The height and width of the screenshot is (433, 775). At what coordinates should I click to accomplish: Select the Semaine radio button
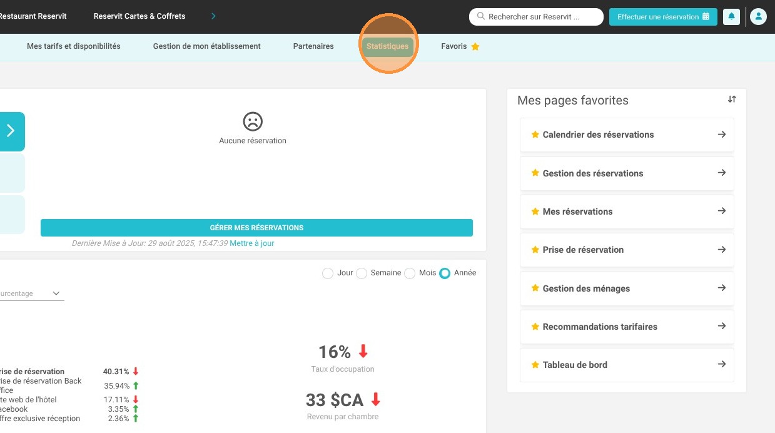(361, 273)
